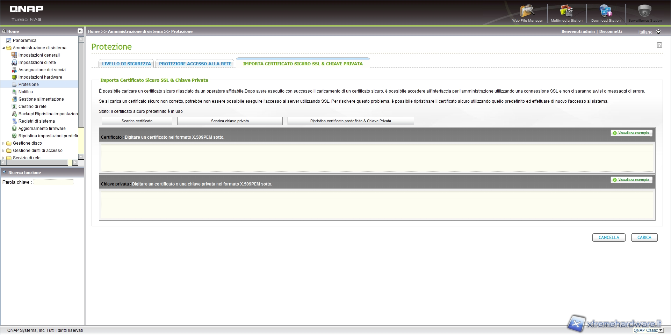Click the Aggiornamento firmware icon
The width and height of the screenshot is (671, 335).
(x=14, y=129)
